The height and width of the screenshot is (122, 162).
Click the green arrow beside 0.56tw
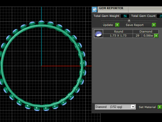click(156, 36)
